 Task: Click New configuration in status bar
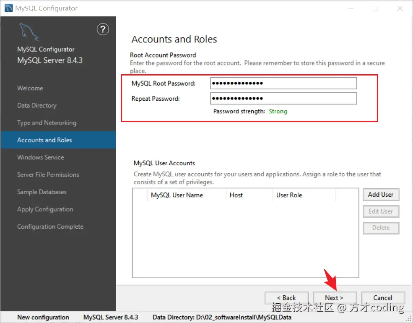click(43, 317)
